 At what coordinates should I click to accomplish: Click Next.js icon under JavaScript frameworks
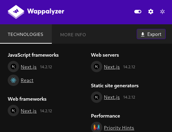(x=13, y=67)
